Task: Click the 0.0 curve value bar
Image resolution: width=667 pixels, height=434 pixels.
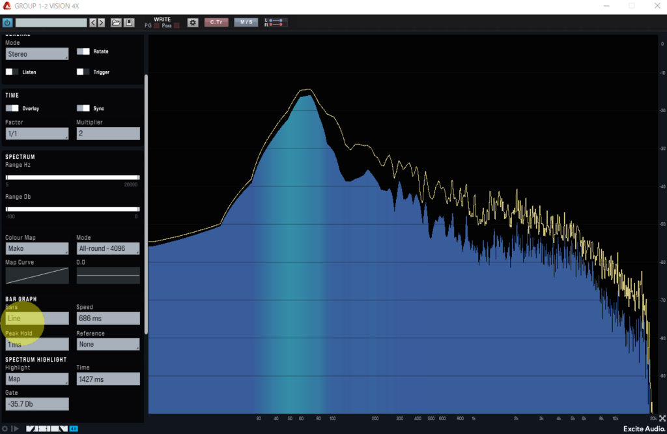Action: [108, 276]
